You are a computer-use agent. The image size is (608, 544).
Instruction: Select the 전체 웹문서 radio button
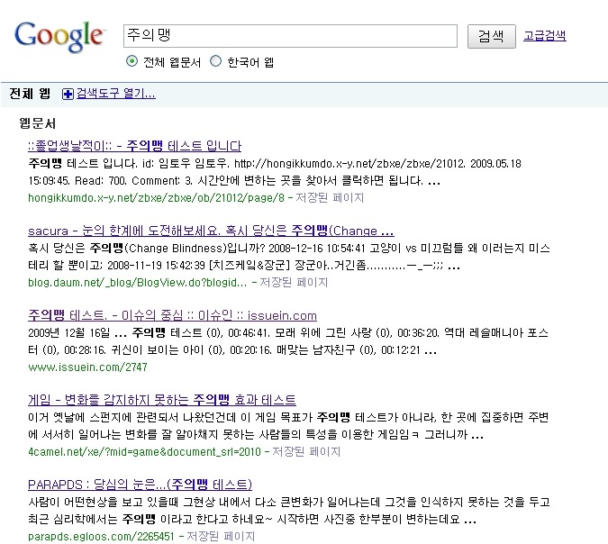132,62
